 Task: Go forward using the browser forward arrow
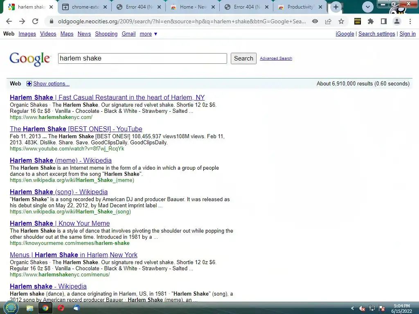pyautogui.click(x=22, y=21)
